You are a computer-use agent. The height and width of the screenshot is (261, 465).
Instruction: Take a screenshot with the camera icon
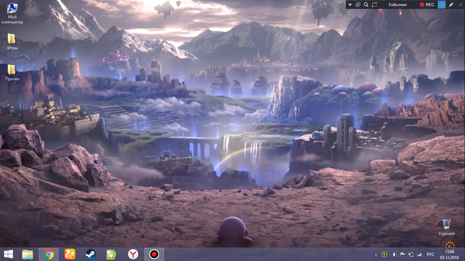point(441,5)
